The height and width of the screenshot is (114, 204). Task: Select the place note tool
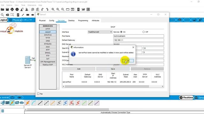(18, 15)
